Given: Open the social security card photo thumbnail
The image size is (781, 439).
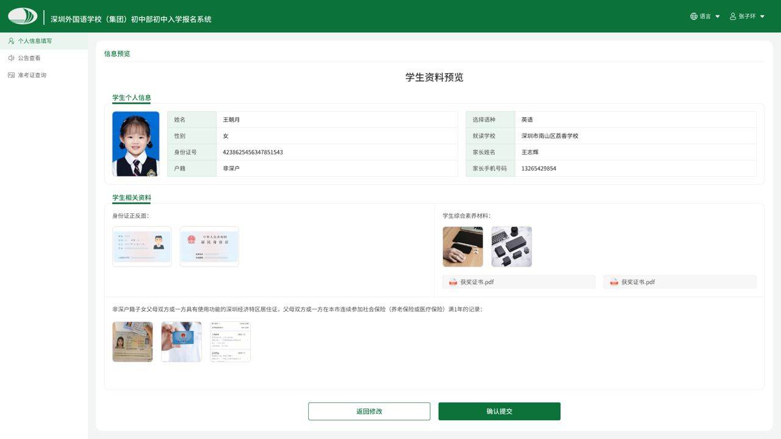Looking at the screenshot, I should coord(181,342).
